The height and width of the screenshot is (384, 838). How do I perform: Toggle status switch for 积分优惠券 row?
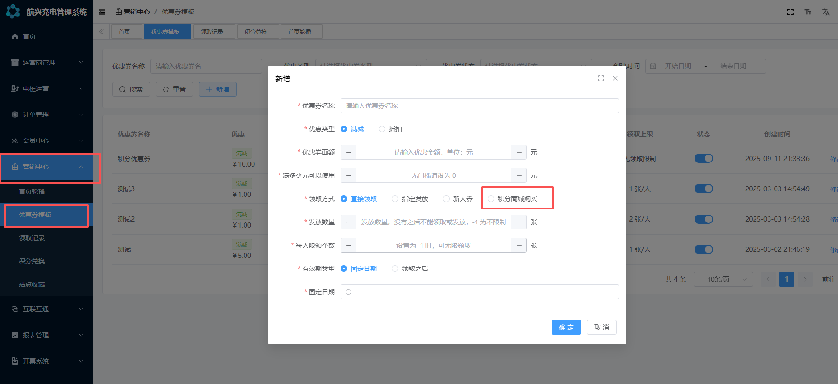tap(703, 158)
